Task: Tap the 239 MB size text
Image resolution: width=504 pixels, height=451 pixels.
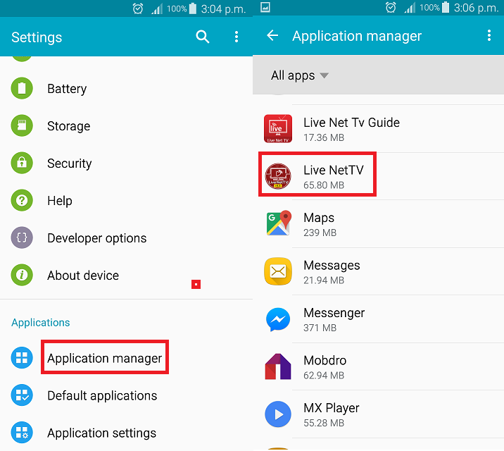Action: point(320,233)
